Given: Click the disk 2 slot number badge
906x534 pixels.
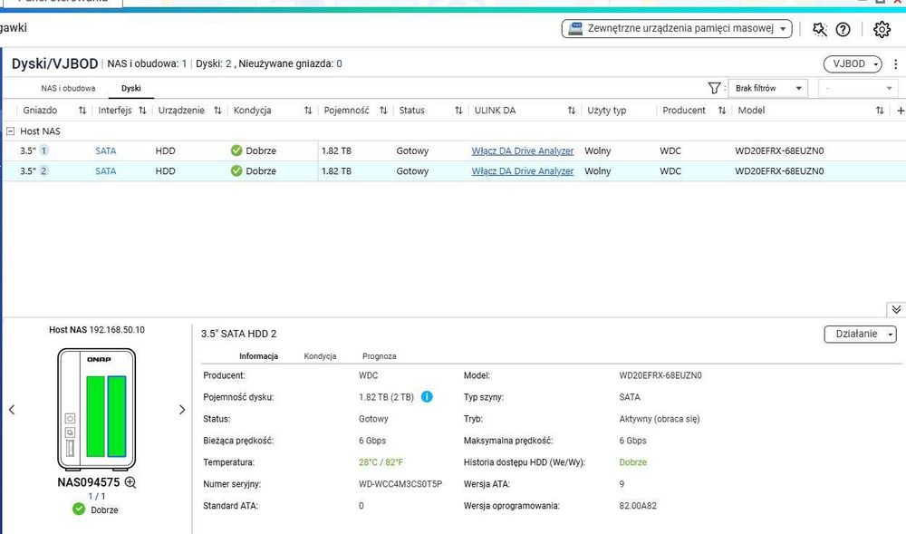Looking at the screenshot, I should [43, 171].
